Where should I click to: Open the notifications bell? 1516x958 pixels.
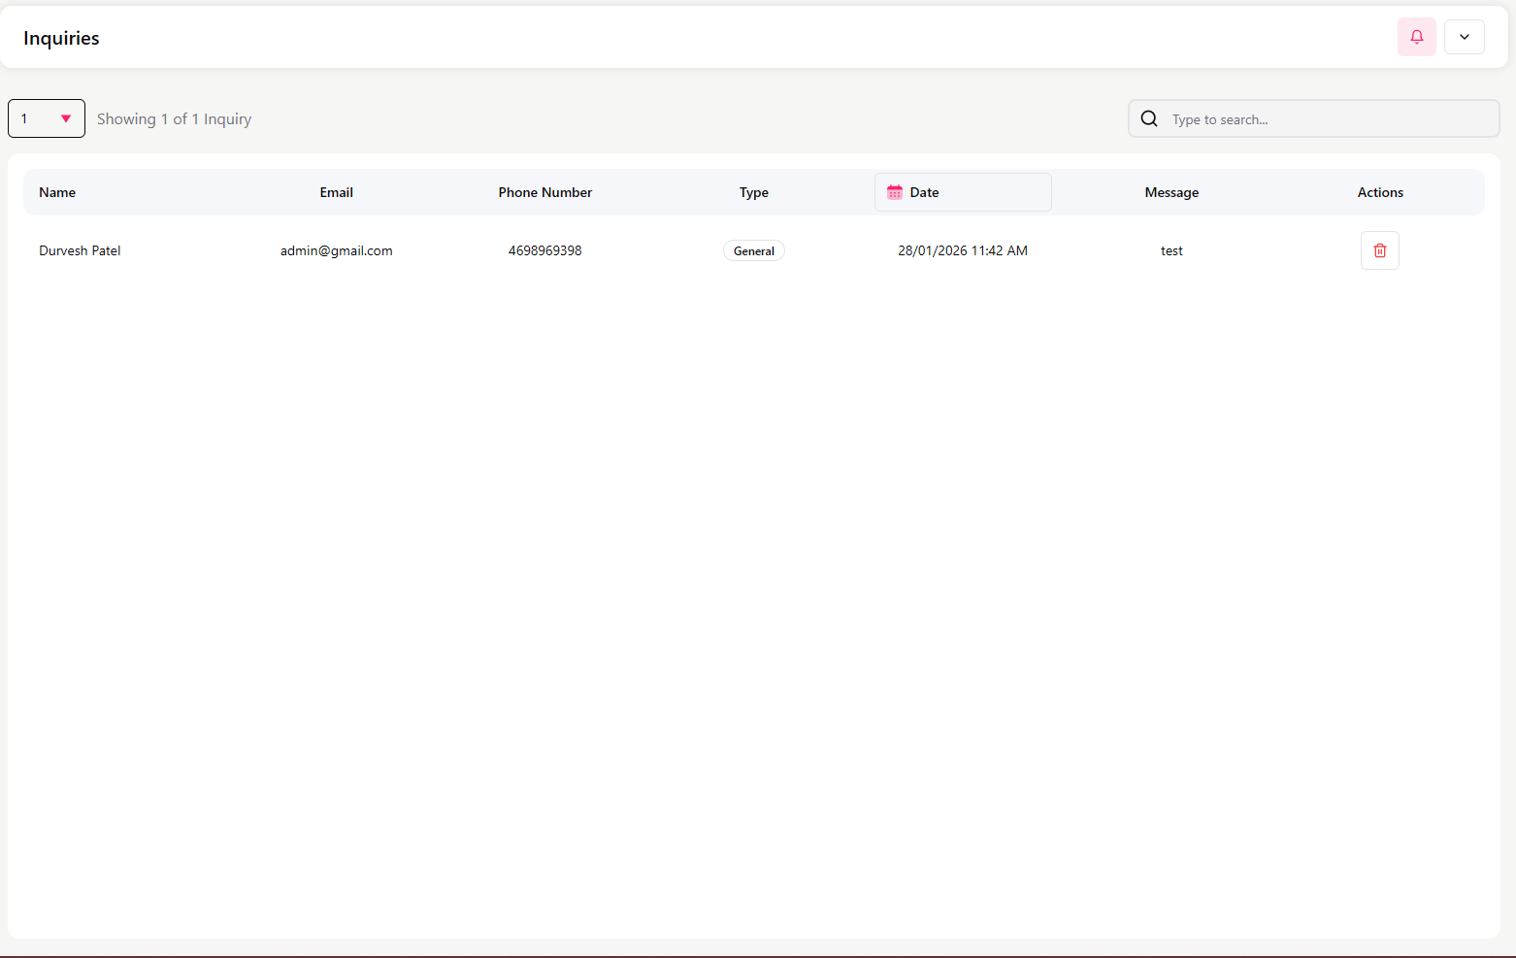pyautogui.click(x=1416, y=37)
